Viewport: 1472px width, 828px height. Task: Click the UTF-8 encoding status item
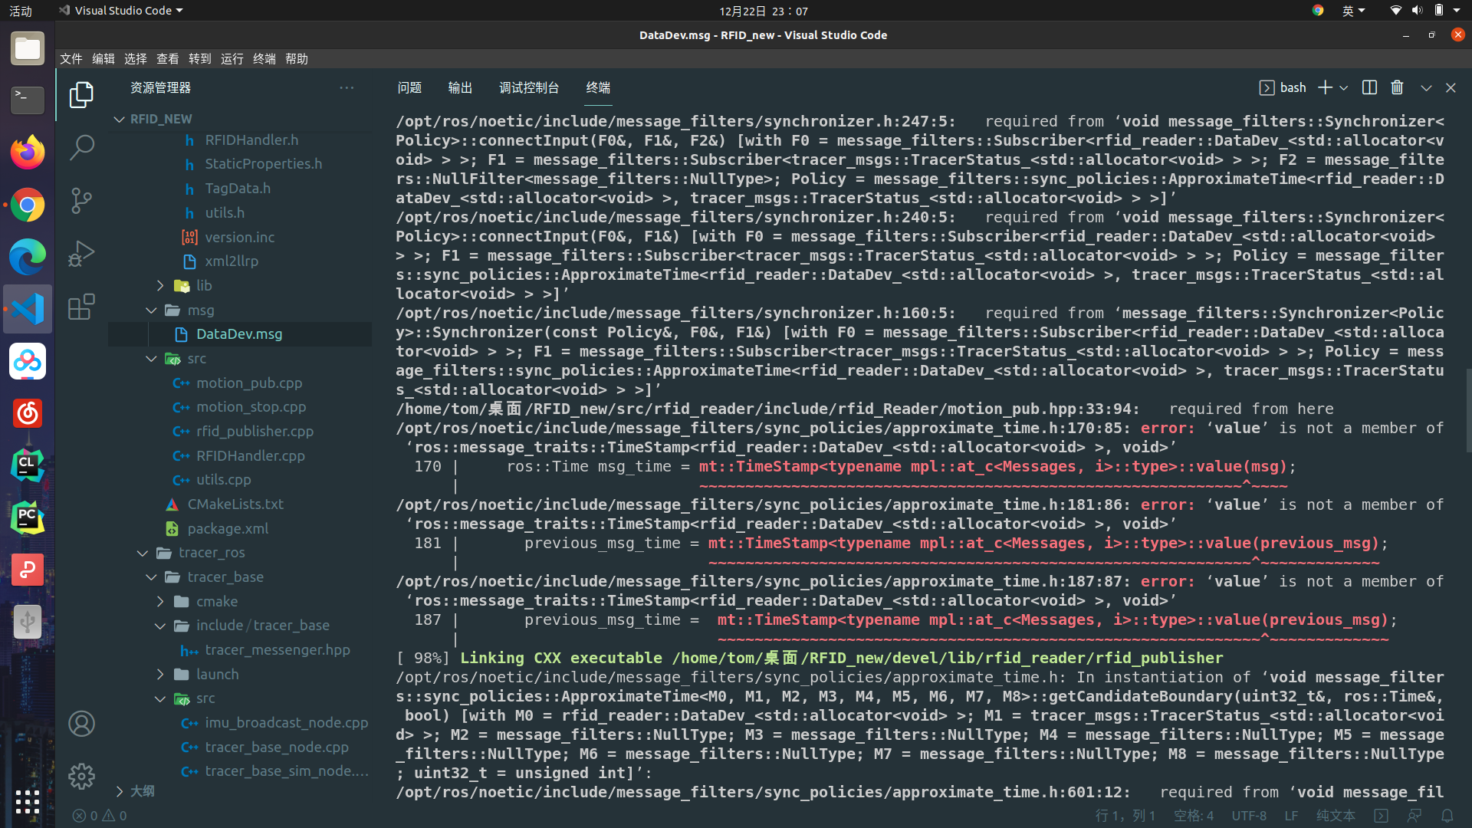pyautogui.click(x=1249, y=816)
